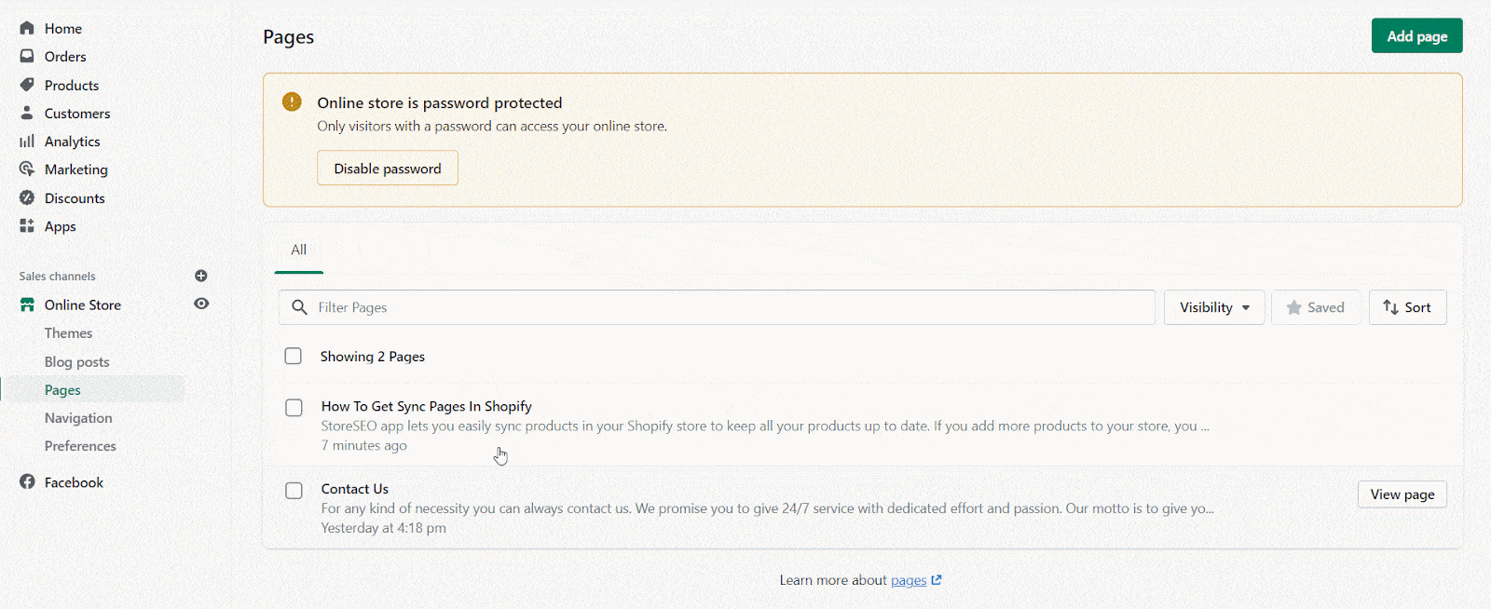Follow the pages help link

(909, 580)
